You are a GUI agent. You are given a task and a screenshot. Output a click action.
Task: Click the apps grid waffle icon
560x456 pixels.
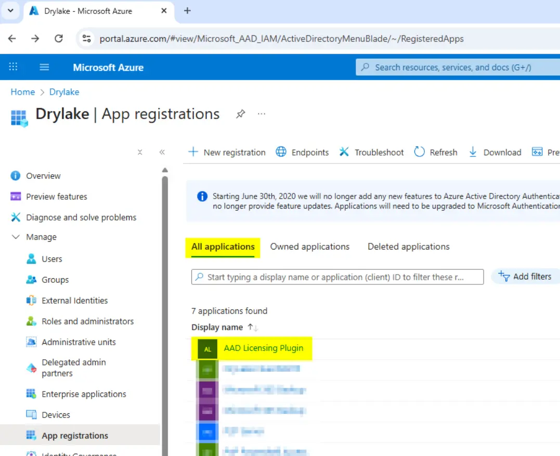(14, 67)
